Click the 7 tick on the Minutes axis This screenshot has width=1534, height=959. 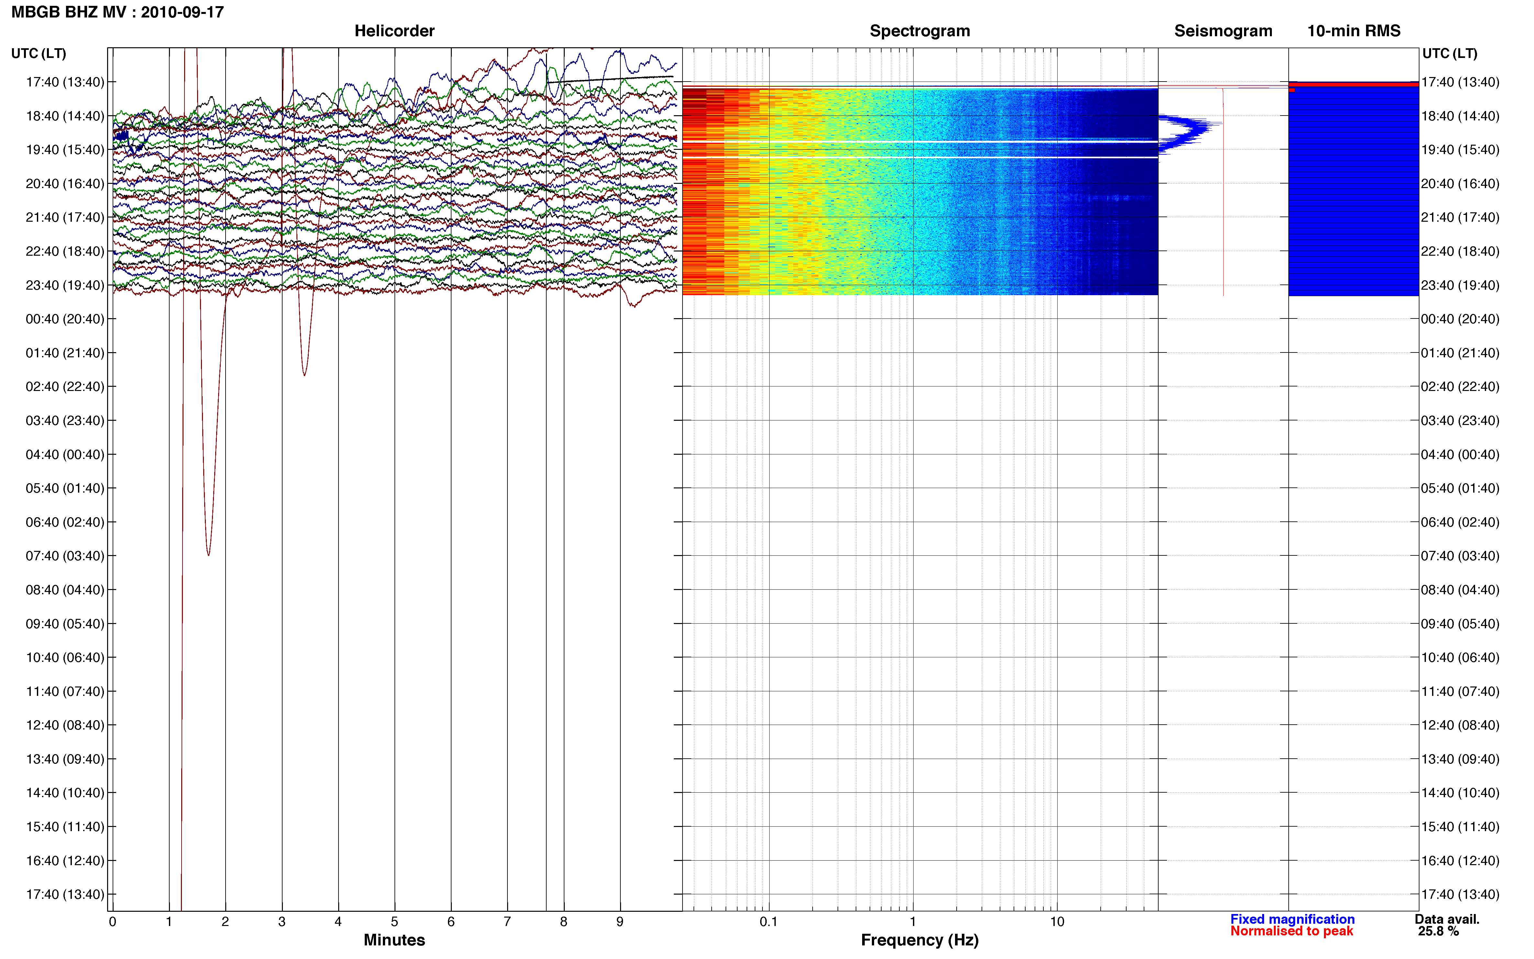coord(507,921)
